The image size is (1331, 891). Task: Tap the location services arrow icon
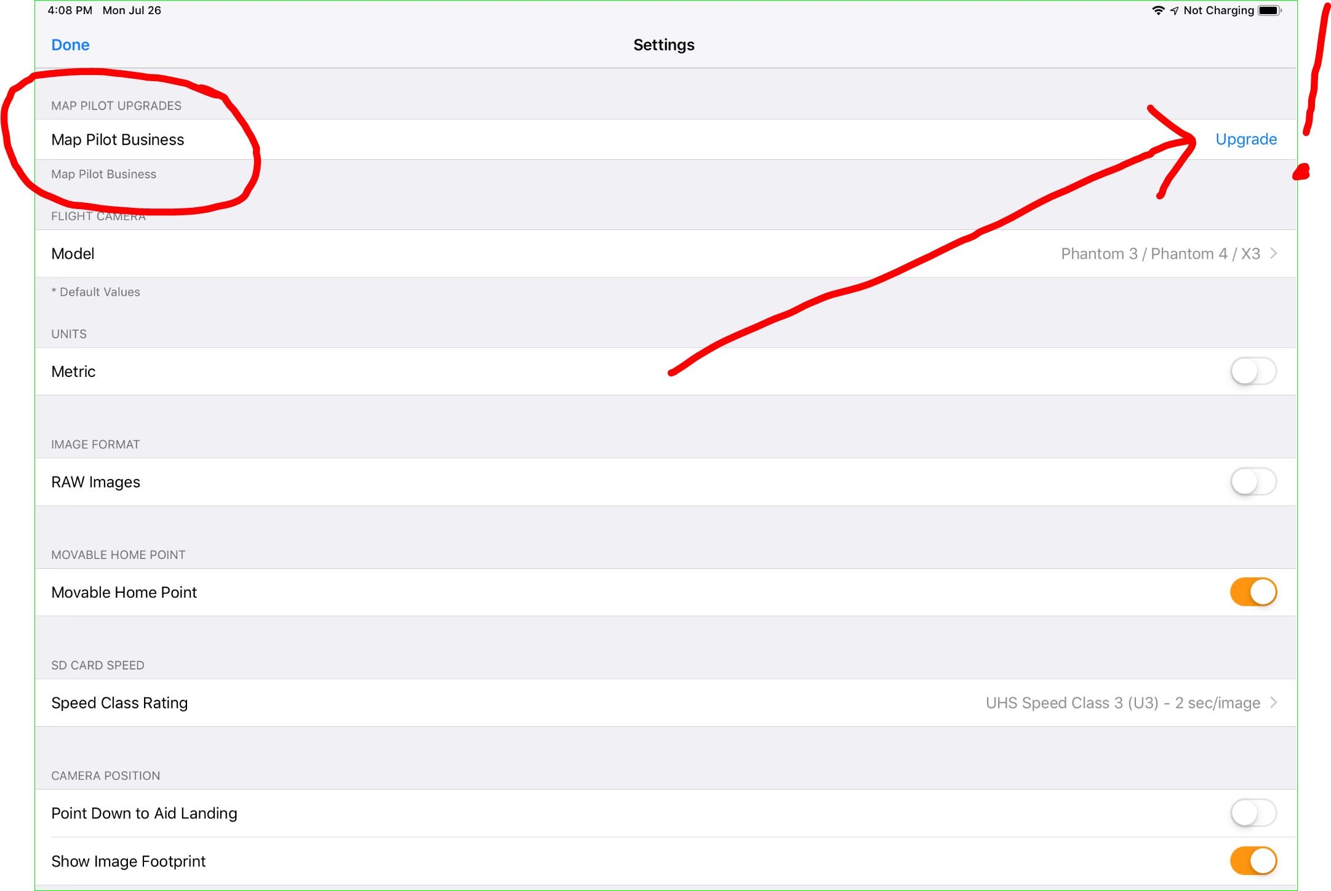(x=1174, y=10)
